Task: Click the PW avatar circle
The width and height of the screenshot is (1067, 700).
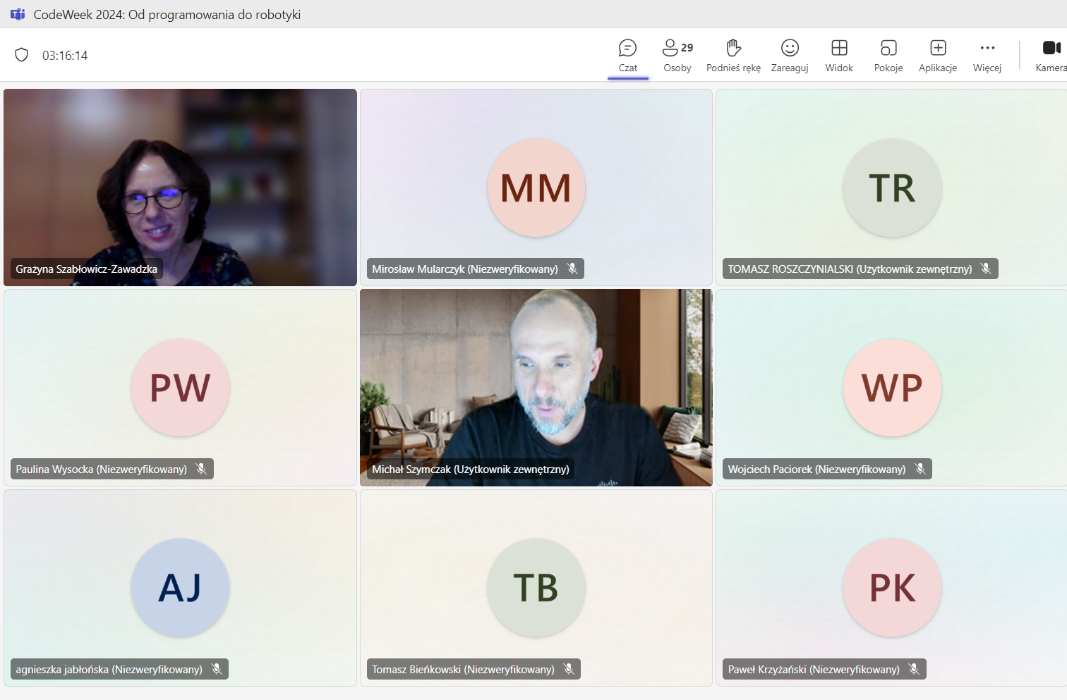Action: 180,388
